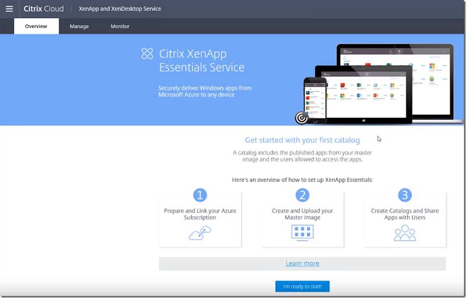The image size is (466, 298).
Task: Click the step 2 number circle
Action: coord(302,195)
